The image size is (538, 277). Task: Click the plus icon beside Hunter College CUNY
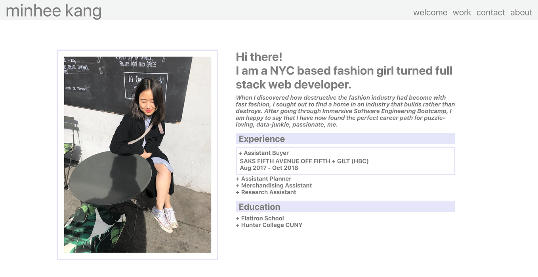point(237,225)
